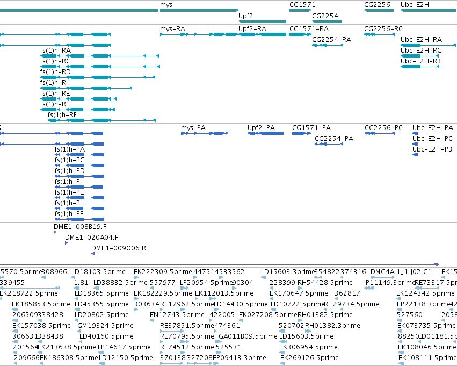Open EST EK170647.5prime
This screenshot has height=366, width=457.
[272, 299]
